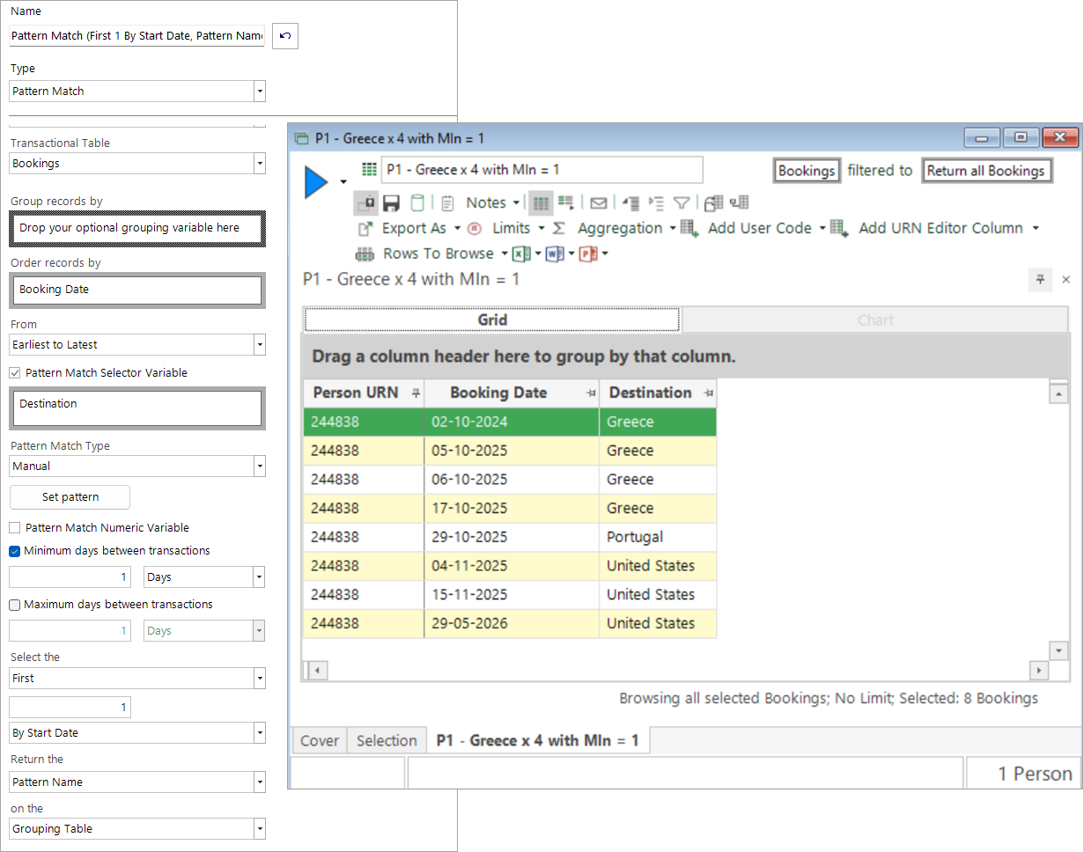
Task: Open the Cover tab
Action: click(320, 741)
